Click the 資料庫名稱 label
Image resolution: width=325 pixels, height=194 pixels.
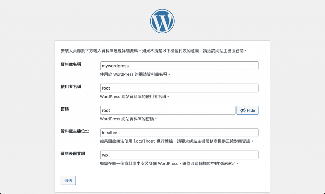click(x=71, y=65)
